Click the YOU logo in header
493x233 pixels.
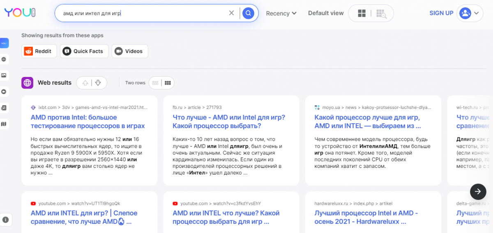click(20, 13)
